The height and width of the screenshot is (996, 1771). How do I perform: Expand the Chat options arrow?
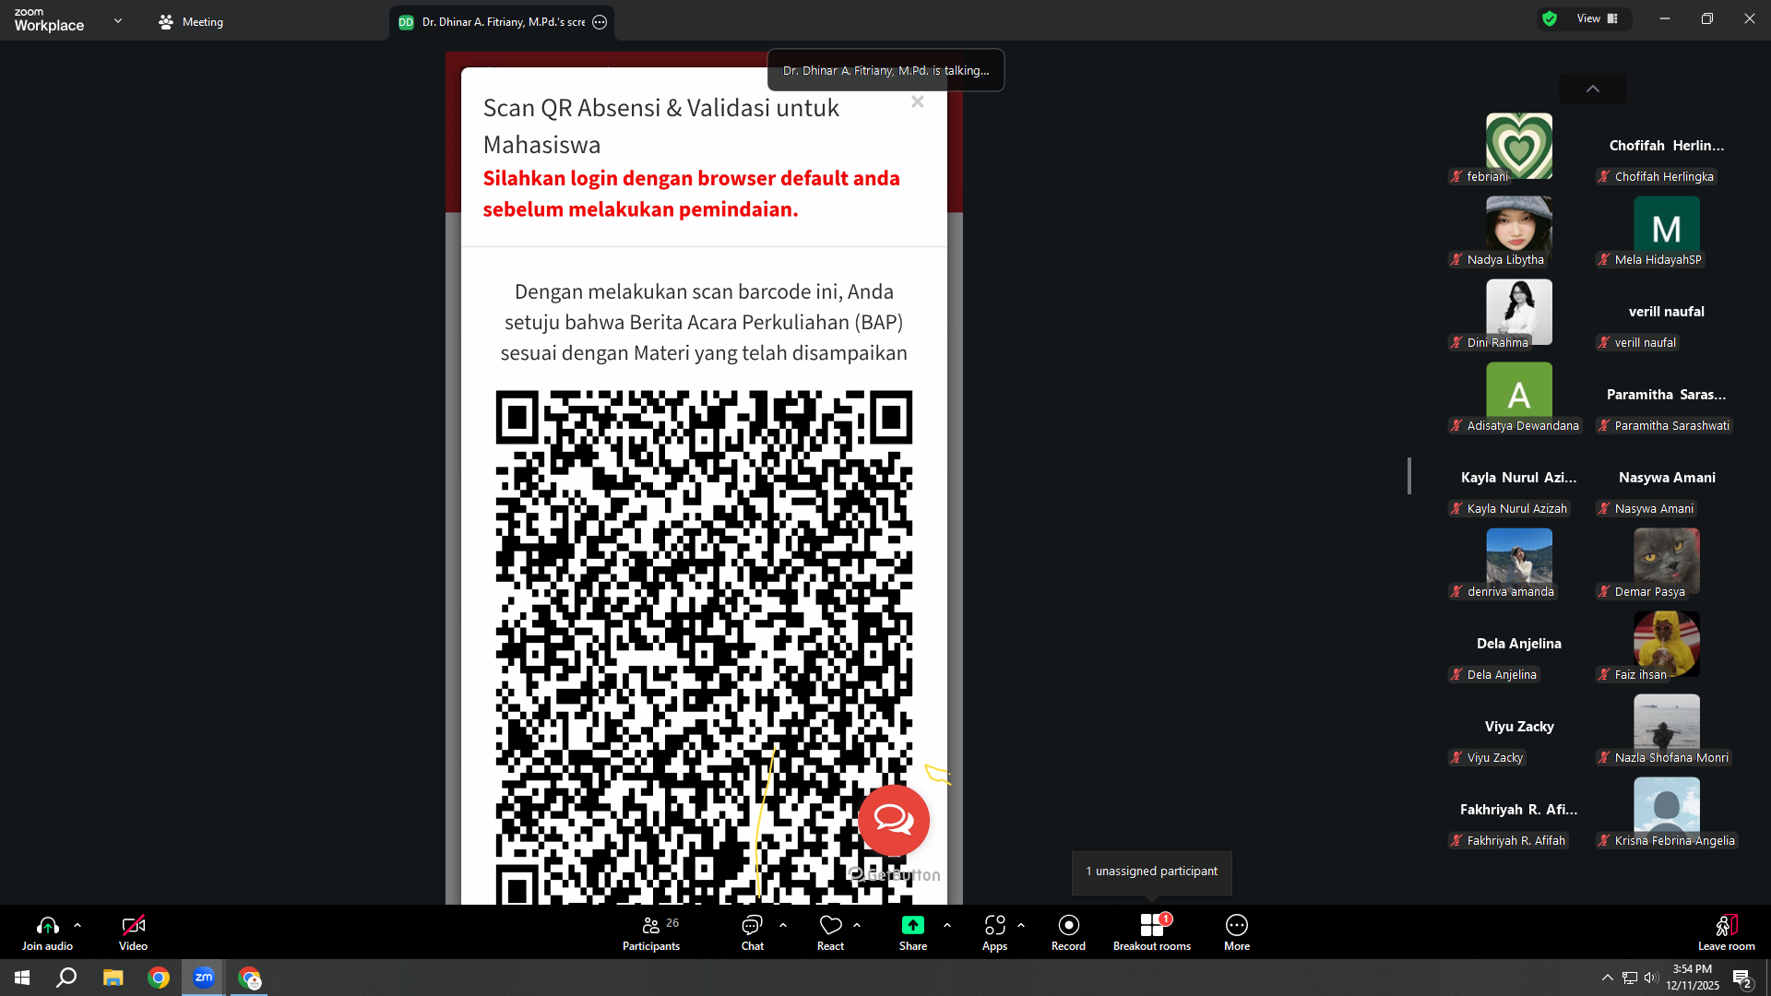pos(783,925)
